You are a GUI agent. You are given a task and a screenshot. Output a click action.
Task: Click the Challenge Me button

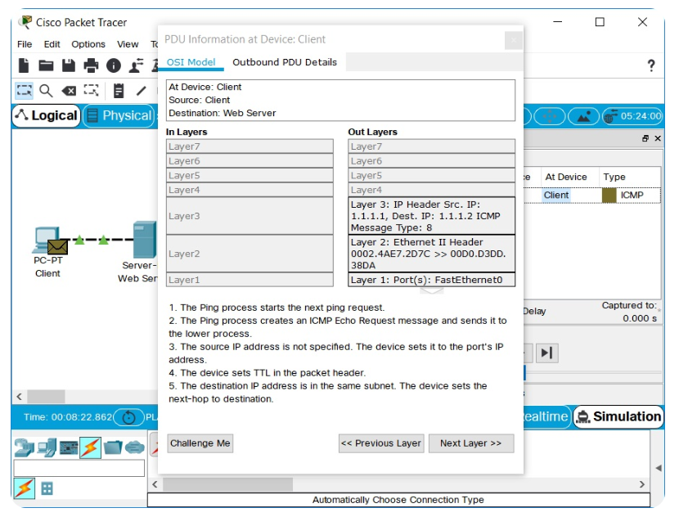coord(200,443)
